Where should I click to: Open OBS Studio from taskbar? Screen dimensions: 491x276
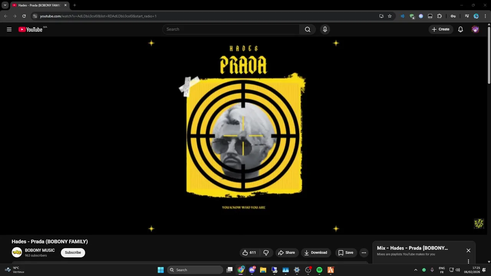click(308, 270)
